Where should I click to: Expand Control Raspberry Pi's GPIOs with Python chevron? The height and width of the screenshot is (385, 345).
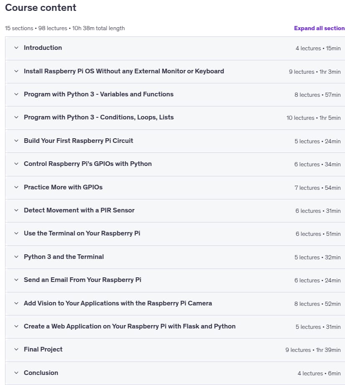[16, 164]
